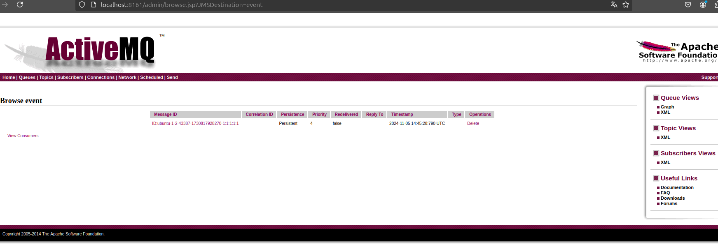Click the Apache Software Foundation logo
The width and height of the screenshot is (718, 249).
677,52
